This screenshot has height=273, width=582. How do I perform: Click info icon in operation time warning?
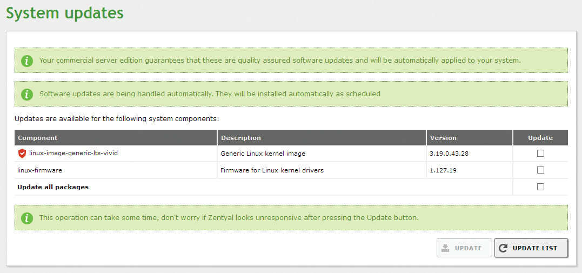[27, 218]
